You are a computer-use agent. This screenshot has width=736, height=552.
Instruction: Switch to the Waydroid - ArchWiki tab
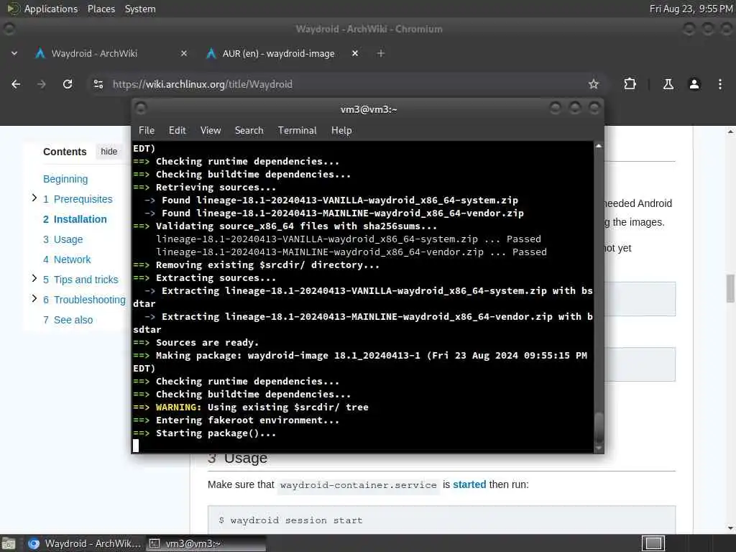tap(94, 53)
